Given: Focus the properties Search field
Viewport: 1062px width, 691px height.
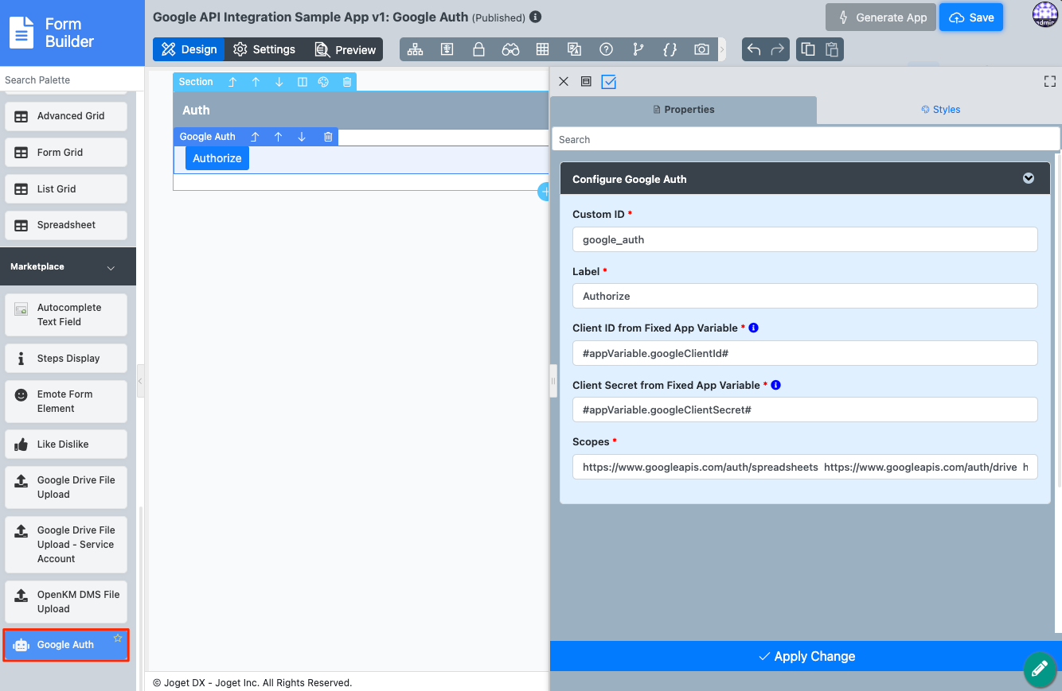Looking at the screenshot, I should [806, 139].
